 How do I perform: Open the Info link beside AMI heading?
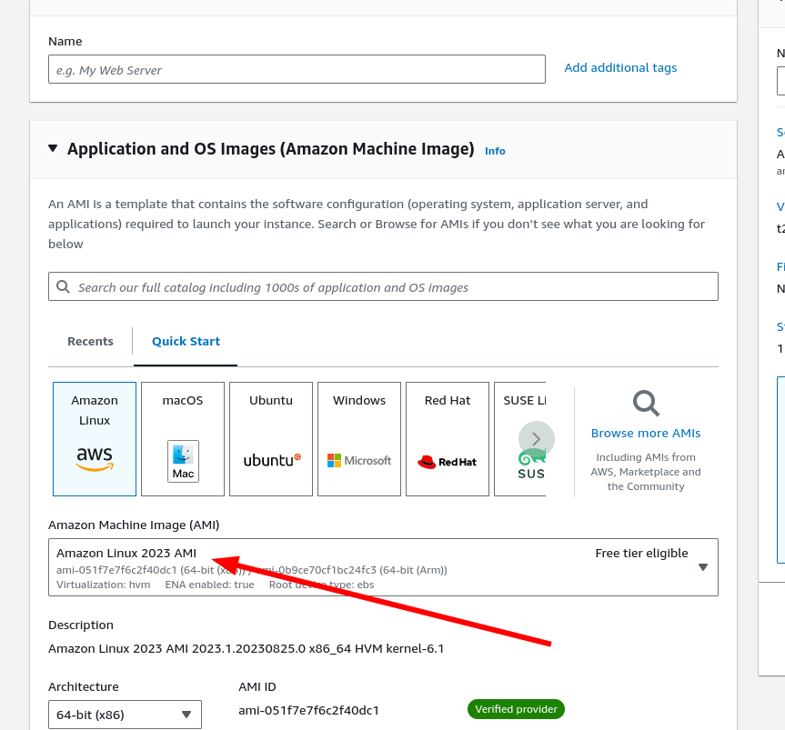tap(495, 151)
